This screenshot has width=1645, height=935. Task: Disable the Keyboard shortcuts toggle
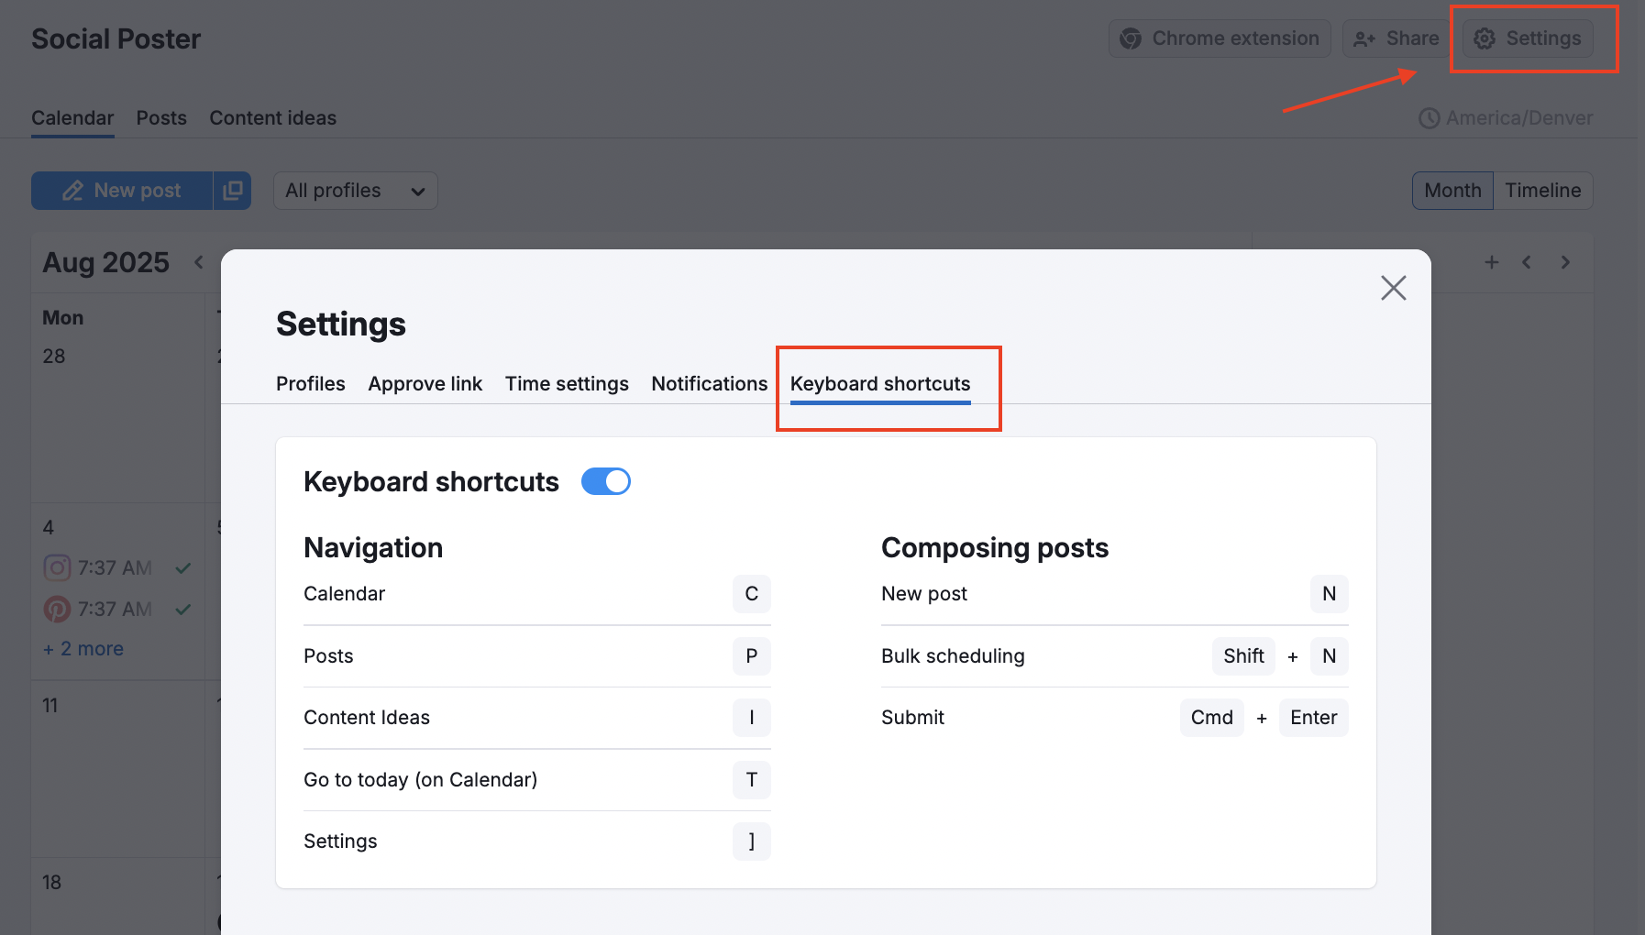click(605, 481)
